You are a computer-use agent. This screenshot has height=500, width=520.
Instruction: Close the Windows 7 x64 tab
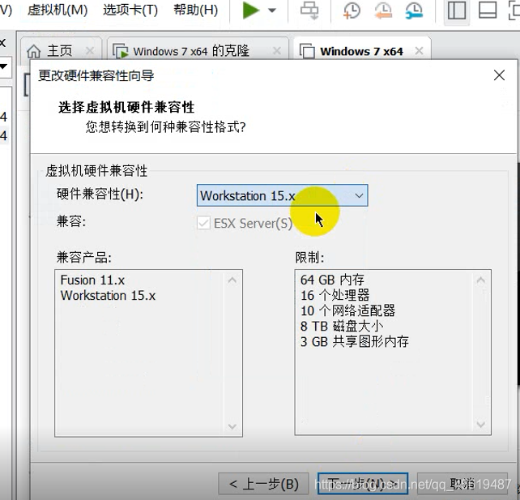point(419,51)
